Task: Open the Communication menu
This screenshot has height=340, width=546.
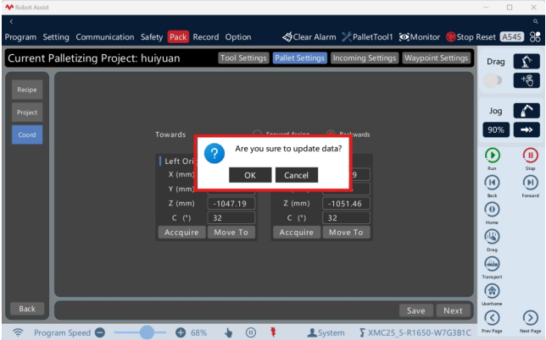Action: [105, 37]
